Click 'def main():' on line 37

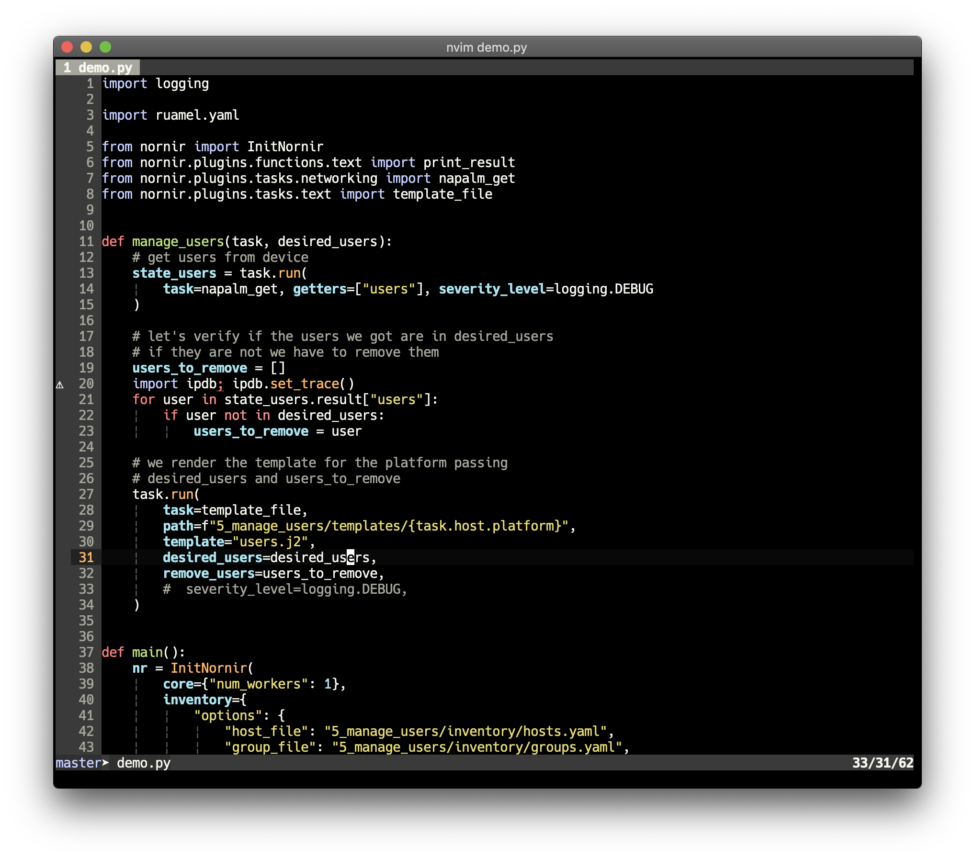pos(144,653)
